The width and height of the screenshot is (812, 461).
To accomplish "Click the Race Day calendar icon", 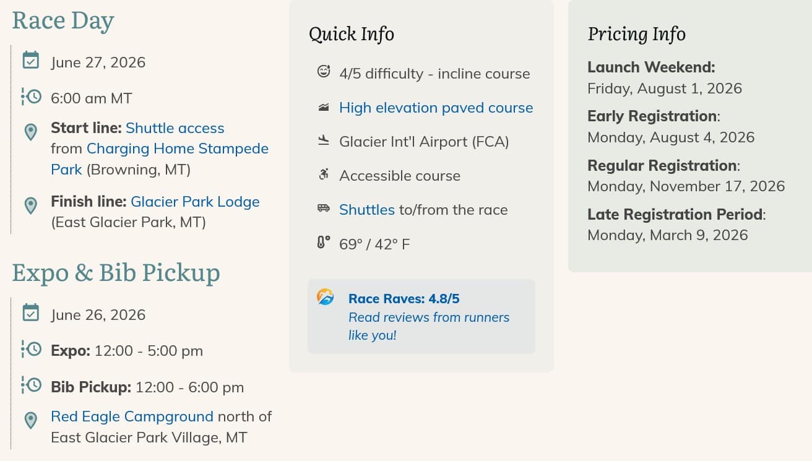I will point(30,60).
